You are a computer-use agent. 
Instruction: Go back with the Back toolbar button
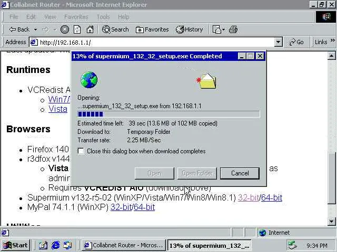coord(19,29)
